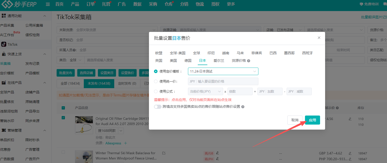Viewport: 387px width, 163px height.
Task: Uncheck the Oil Filter Cartridge product checkbox
Action: tap(63, 118)
